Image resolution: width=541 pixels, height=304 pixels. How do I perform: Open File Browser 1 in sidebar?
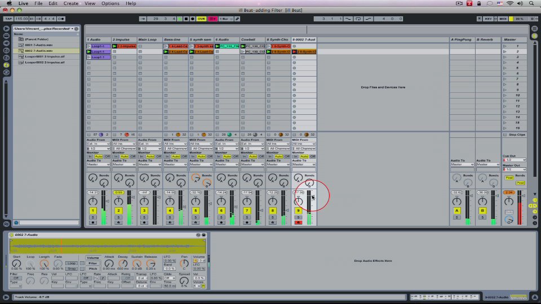coord(6,50)
